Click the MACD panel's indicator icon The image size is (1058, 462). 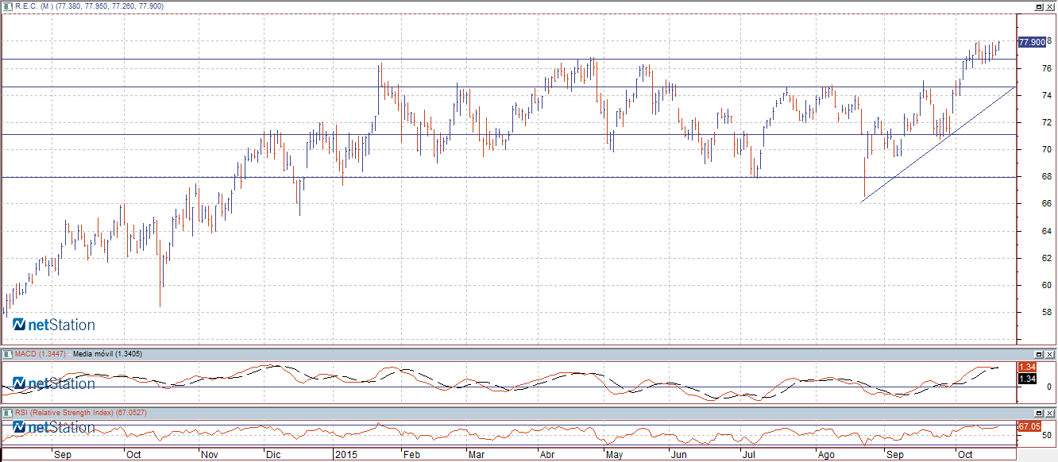[x=7, y=353]
